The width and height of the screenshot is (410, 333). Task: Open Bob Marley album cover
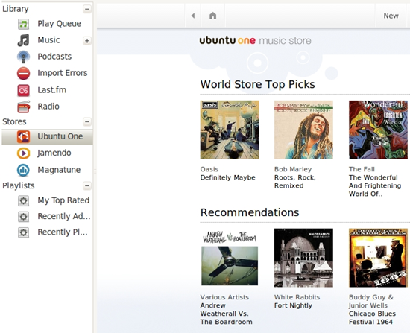tap(303, 130)
